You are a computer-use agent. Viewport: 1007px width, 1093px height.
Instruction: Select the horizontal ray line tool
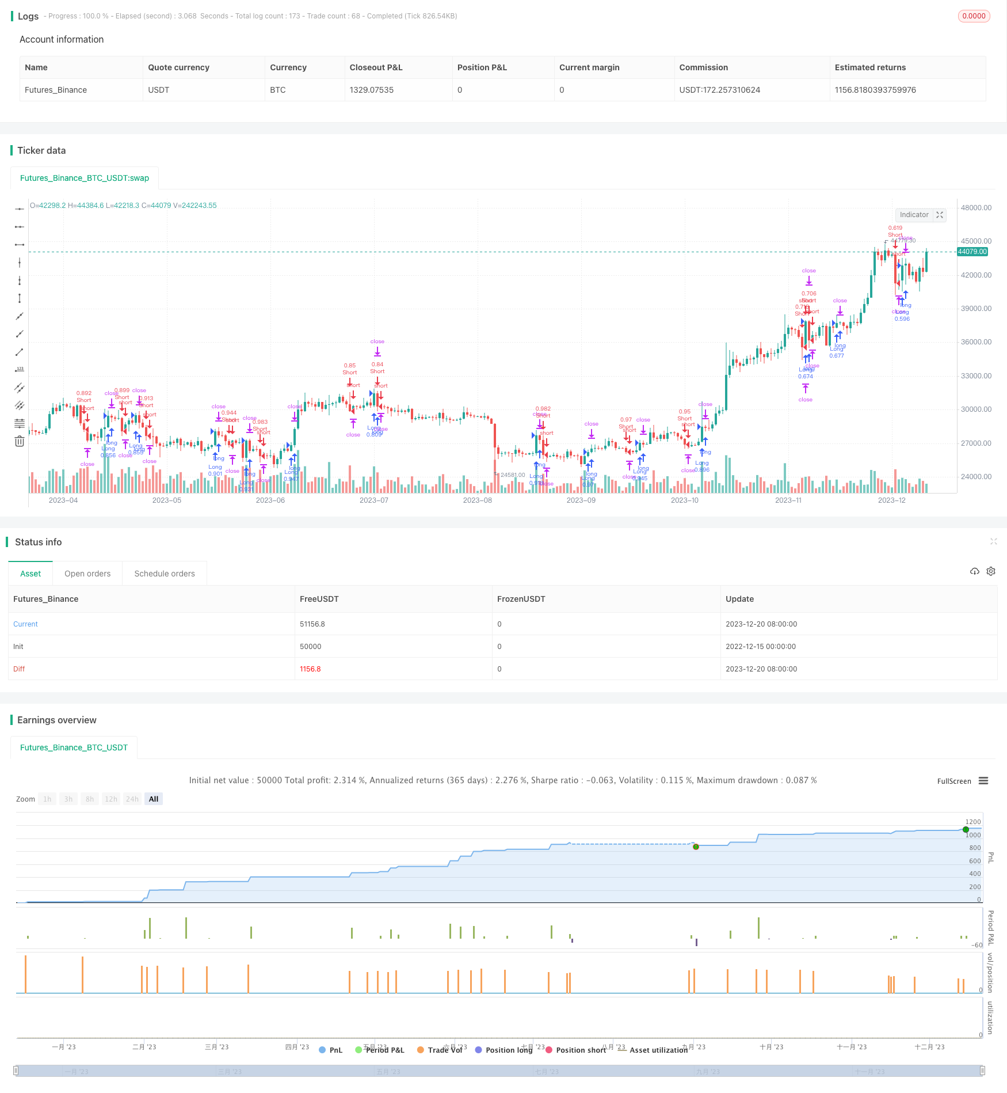click(x=20, y=227)
